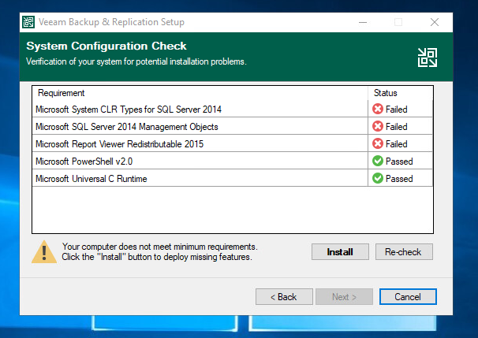This screenshot has height=338, width=478.
Task: Click the yellow warning triangle icon
Action: 44,252
